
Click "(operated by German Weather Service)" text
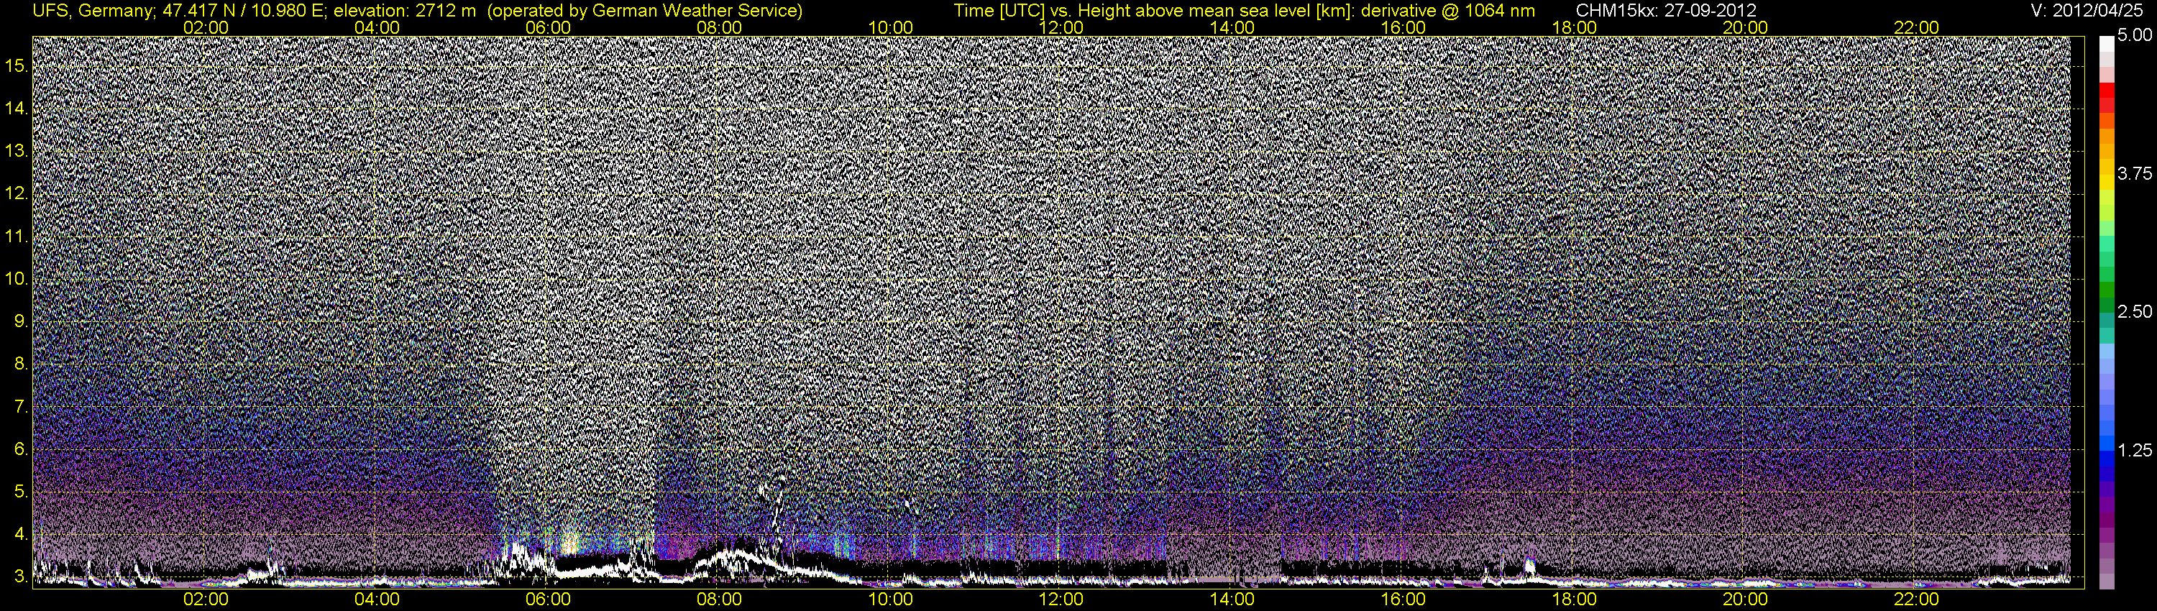pos(645,11)
